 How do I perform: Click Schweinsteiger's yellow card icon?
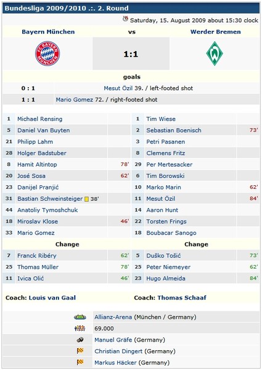pos(87,199)
